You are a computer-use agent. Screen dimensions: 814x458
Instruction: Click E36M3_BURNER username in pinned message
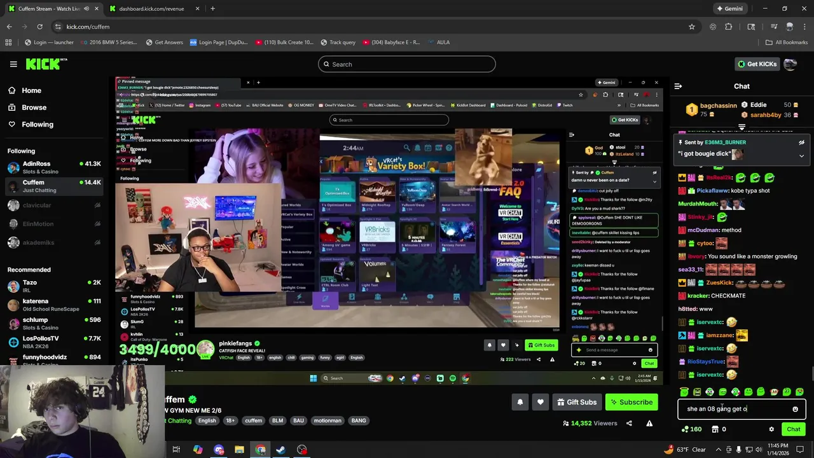(725, 142)
